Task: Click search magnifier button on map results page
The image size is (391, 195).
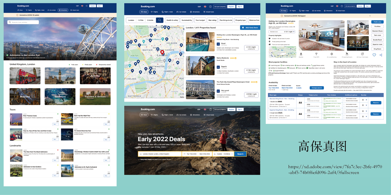Action: 159,20
